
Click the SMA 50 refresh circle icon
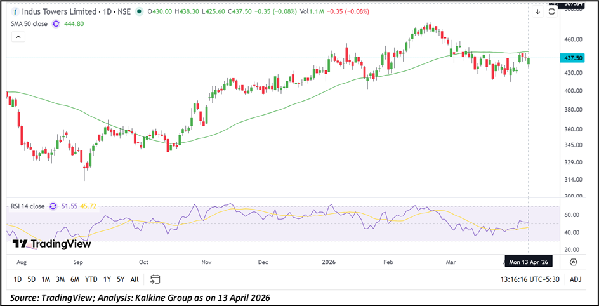(x=56, y=23)
